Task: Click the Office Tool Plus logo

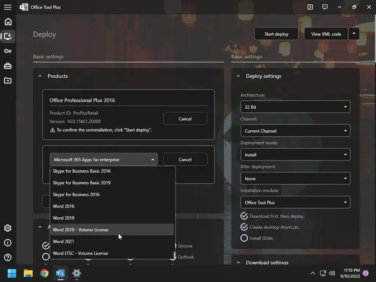Action: point(24,7)
